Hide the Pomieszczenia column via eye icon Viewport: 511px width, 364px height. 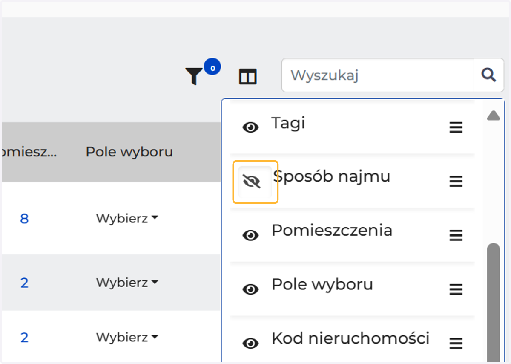251,235
